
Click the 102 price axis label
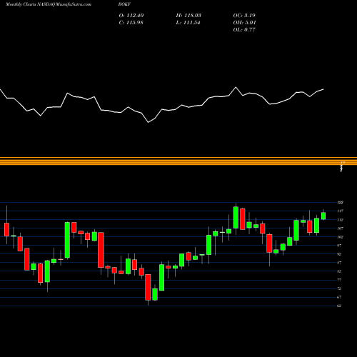340,237
